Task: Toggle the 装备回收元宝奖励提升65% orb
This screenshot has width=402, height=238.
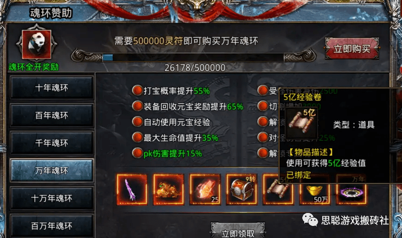Action: click(x=137, y=106)
